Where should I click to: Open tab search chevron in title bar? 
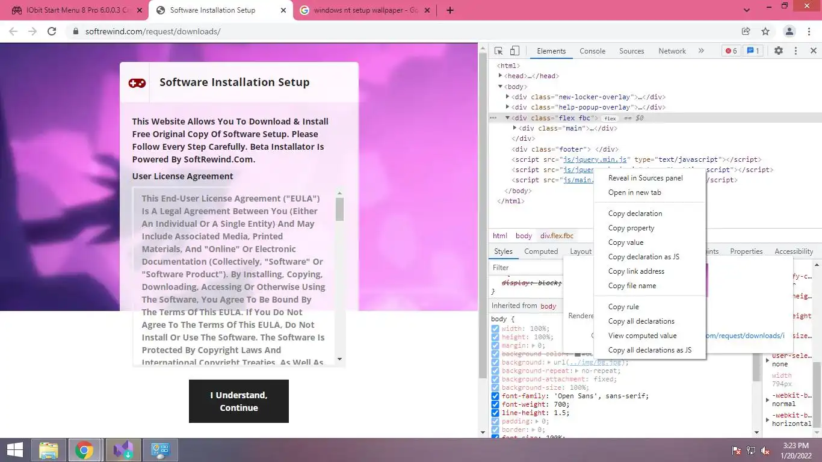pyautogui.click(x=747, y=10)
